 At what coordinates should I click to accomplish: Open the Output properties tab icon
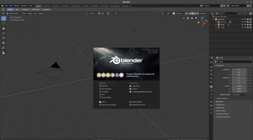[211, 71]
